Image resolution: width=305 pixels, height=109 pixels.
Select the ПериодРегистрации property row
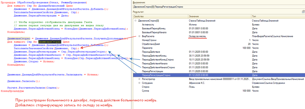pos(219,71)
